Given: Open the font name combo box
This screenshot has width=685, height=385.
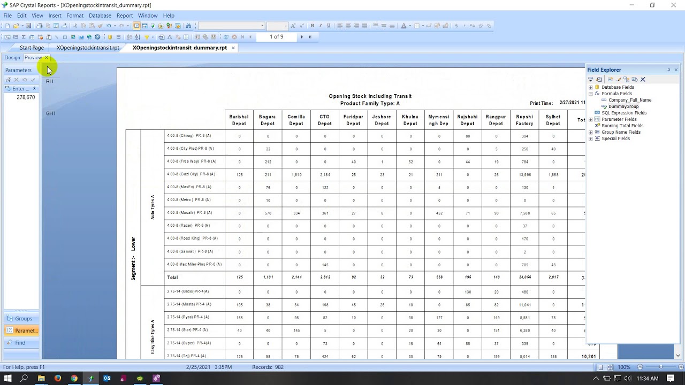Looking at the screenshot, I should [231, 26].
